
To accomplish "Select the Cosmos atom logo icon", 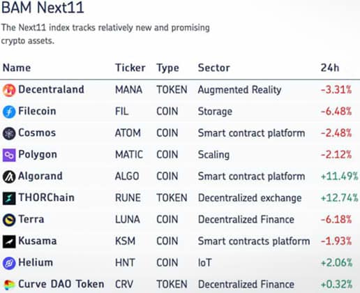I will coord(9,133).
